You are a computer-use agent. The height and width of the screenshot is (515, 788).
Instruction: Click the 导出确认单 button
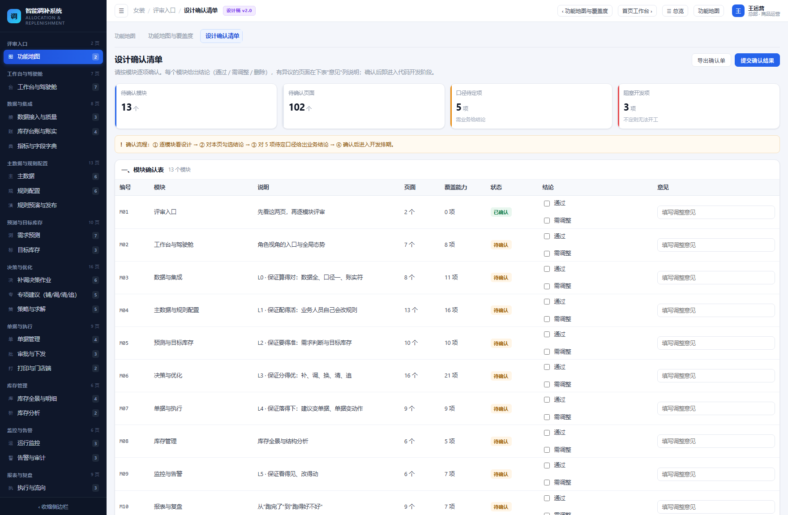711,60
